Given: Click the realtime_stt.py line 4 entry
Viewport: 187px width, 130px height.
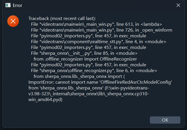Looking at the screenshot, I should click(x=99, y=42).
